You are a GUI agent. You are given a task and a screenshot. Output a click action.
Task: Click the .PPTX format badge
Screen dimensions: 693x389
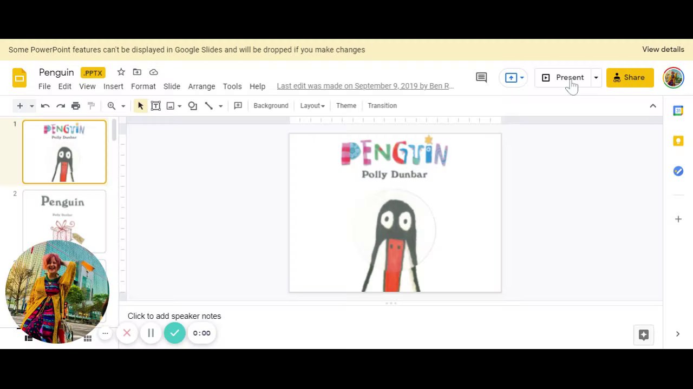(93, 72)
